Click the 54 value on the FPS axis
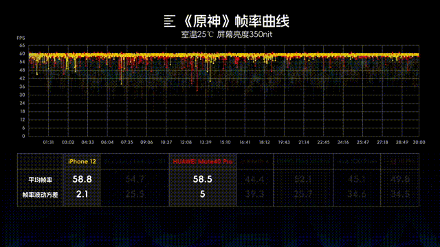Viewport: 440px width, 247px height. (22, 62)
